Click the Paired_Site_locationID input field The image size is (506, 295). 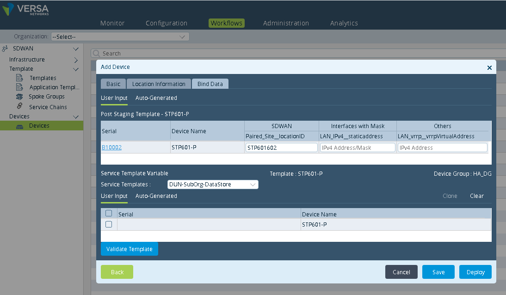pyautogui.click(x=282, y=147)
